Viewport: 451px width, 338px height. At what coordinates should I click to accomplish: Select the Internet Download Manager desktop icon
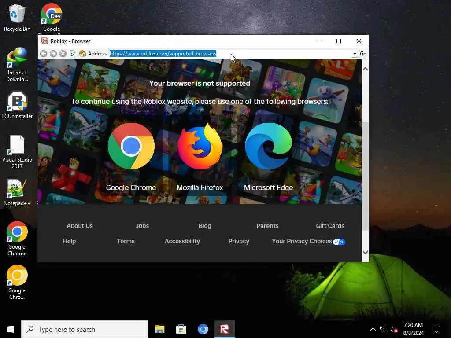[x=17, y=65]
